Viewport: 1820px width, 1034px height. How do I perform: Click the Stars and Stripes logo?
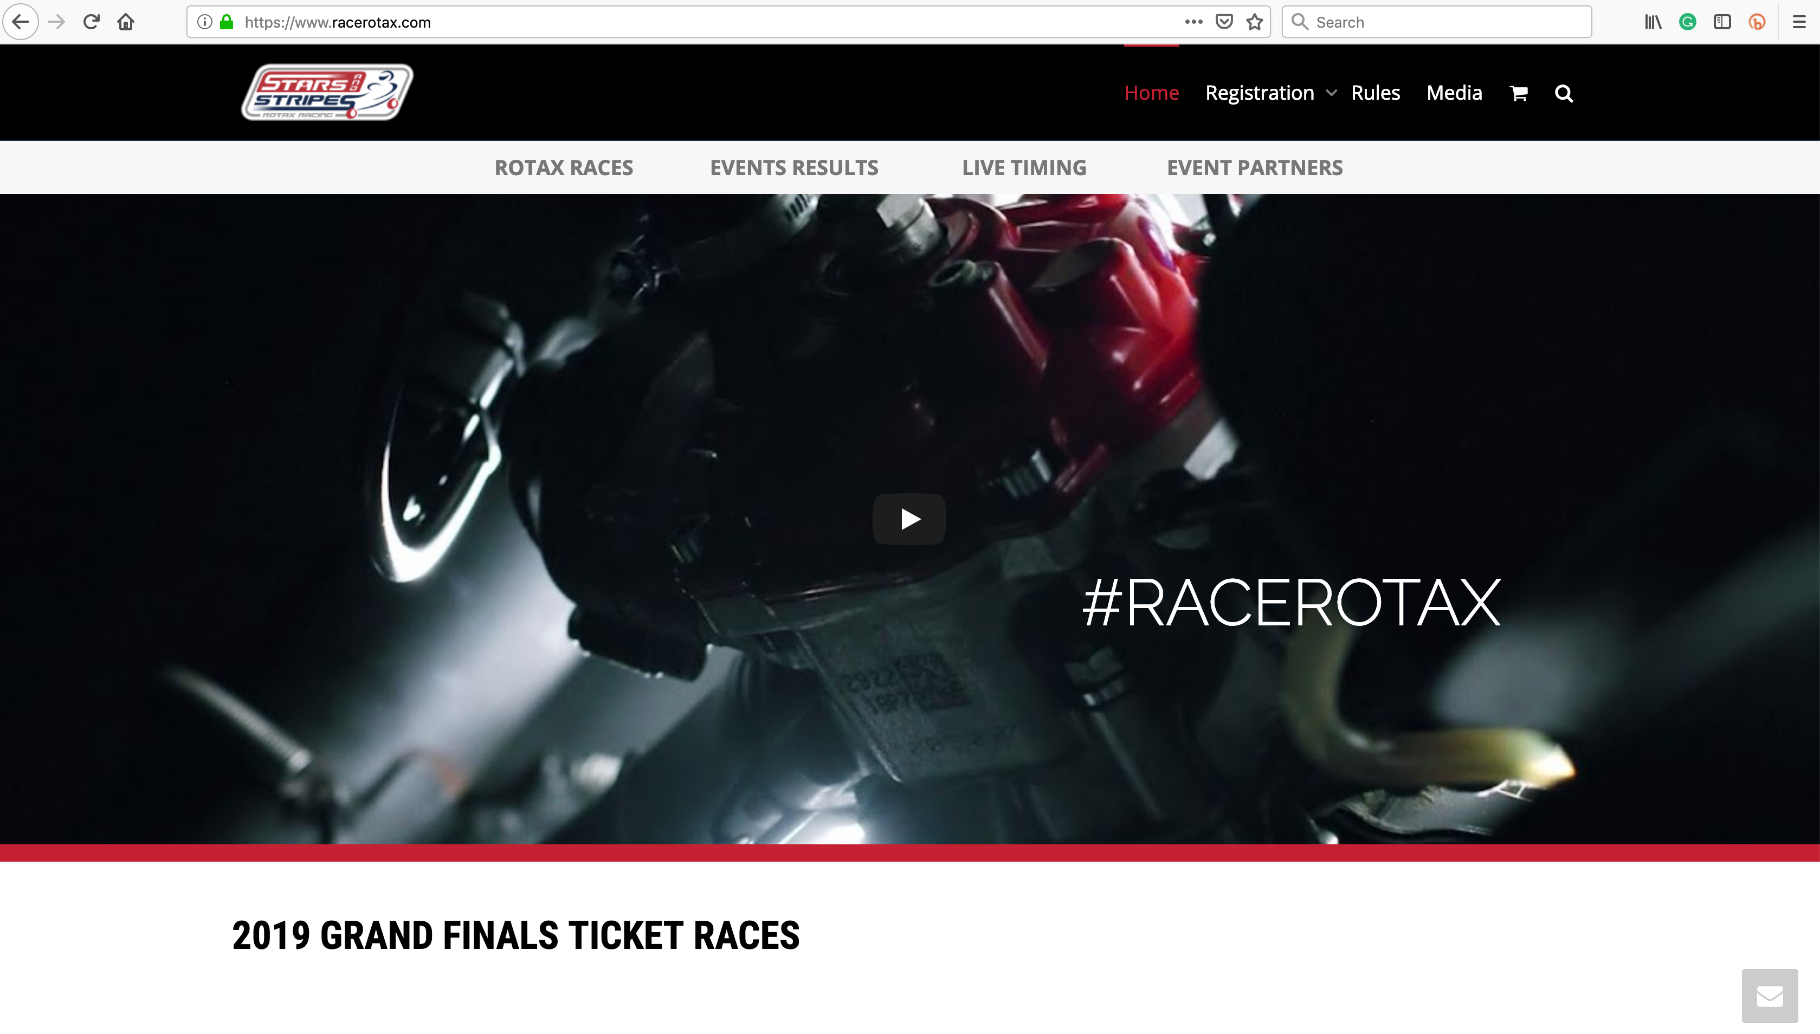pyautogui.click(x=327, y=92)
